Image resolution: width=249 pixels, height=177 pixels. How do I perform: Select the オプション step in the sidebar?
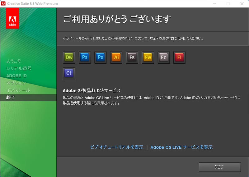tap(16, 83)
